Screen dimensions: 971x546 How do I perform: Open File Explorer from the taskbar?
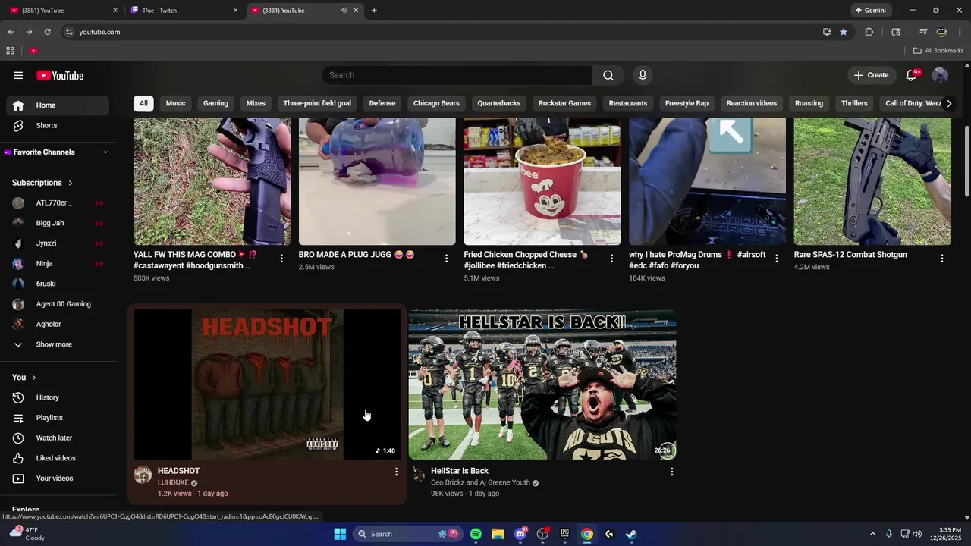point(498,534)
